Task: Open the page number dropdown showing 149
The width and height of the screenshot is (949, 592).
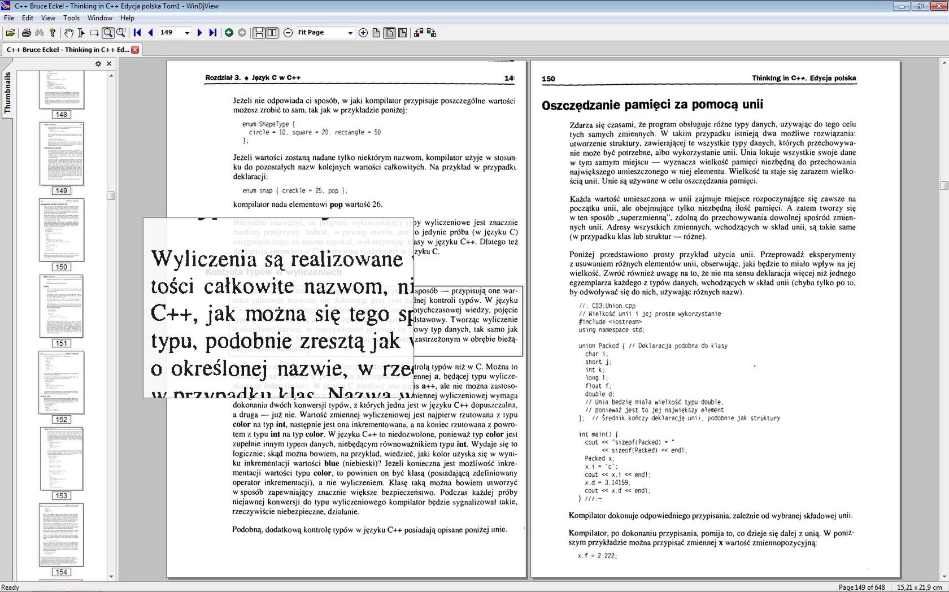Action: 187,33
